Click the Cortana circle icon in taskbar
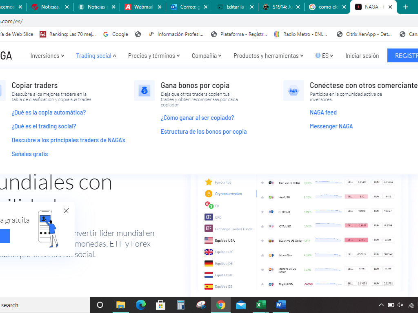The image size is (418, 313). click(x=100, y=305)
